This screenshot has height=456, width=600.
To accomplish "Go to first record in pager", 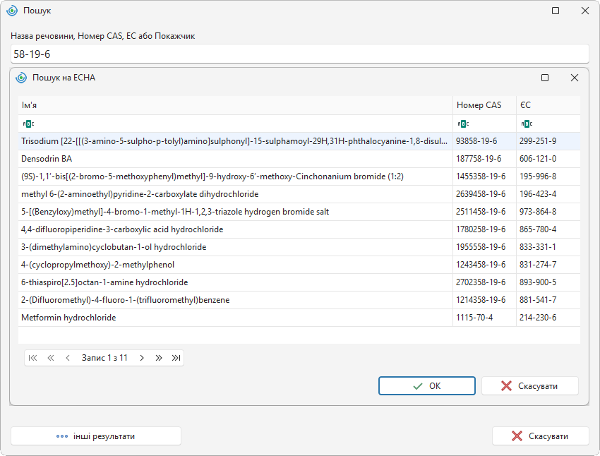I will (33, 358).
